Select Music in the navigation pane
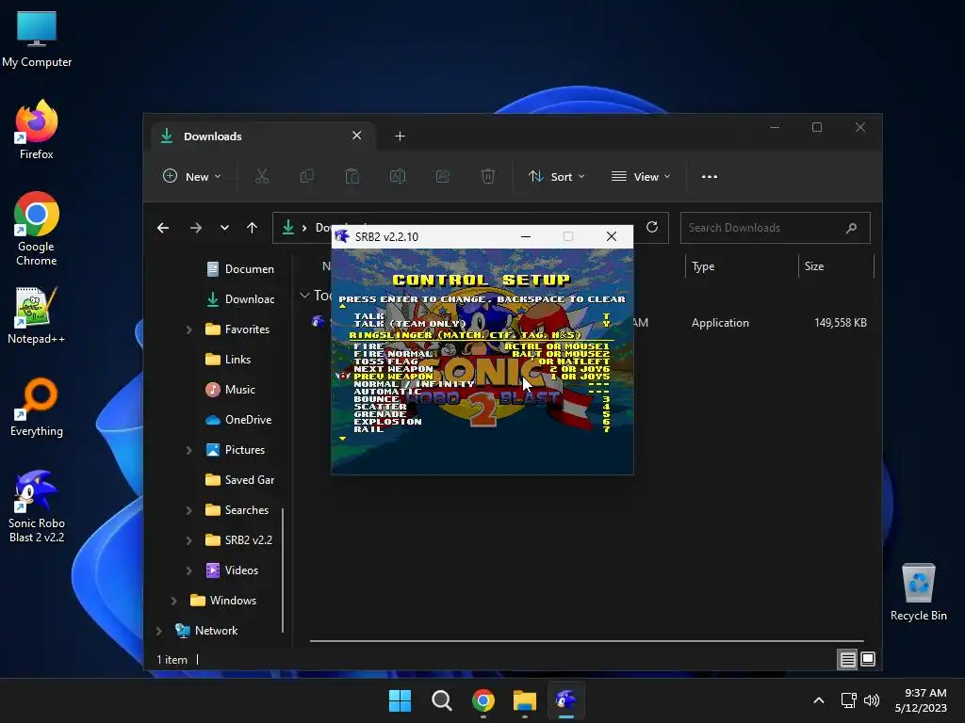The image size is (965, 723). (231, 390)
